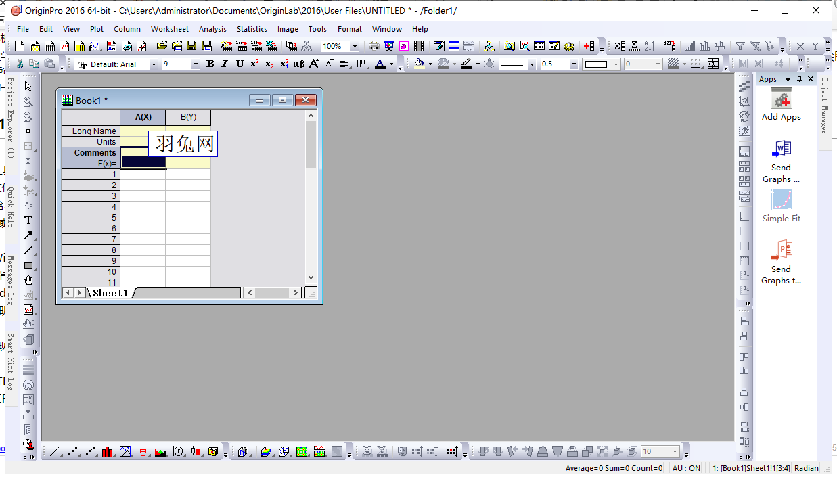
Task: Click the Add Data Filter funnel icon
Action: pyautogui.click(x=740, y=46)
